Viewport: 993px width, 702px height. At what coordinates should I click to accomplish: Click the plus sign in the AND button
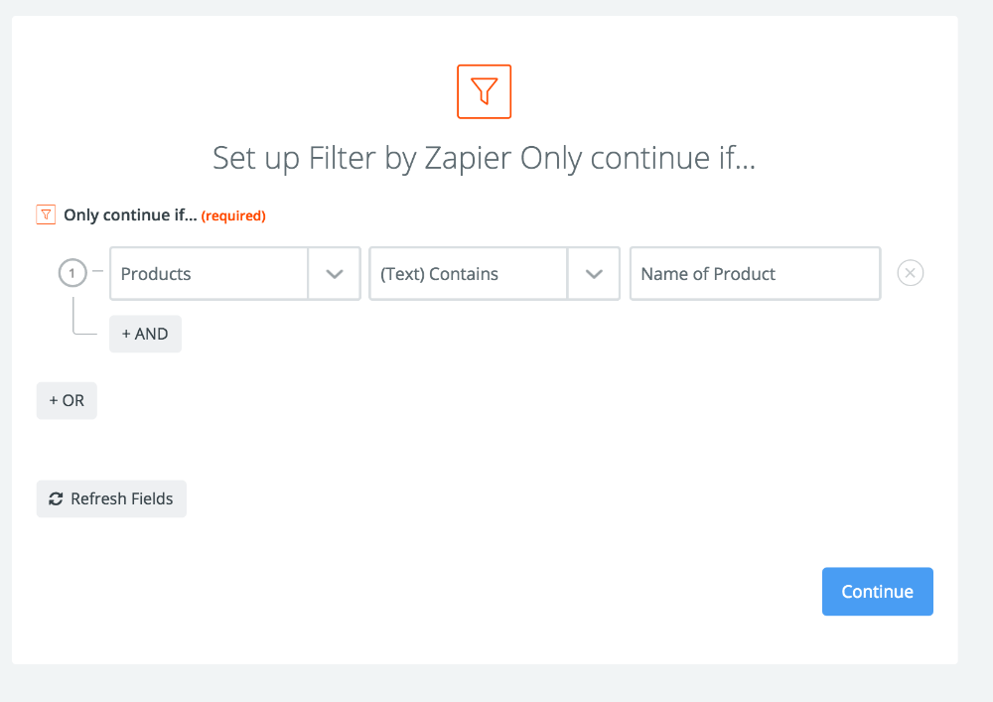click(x=127, y=334)
